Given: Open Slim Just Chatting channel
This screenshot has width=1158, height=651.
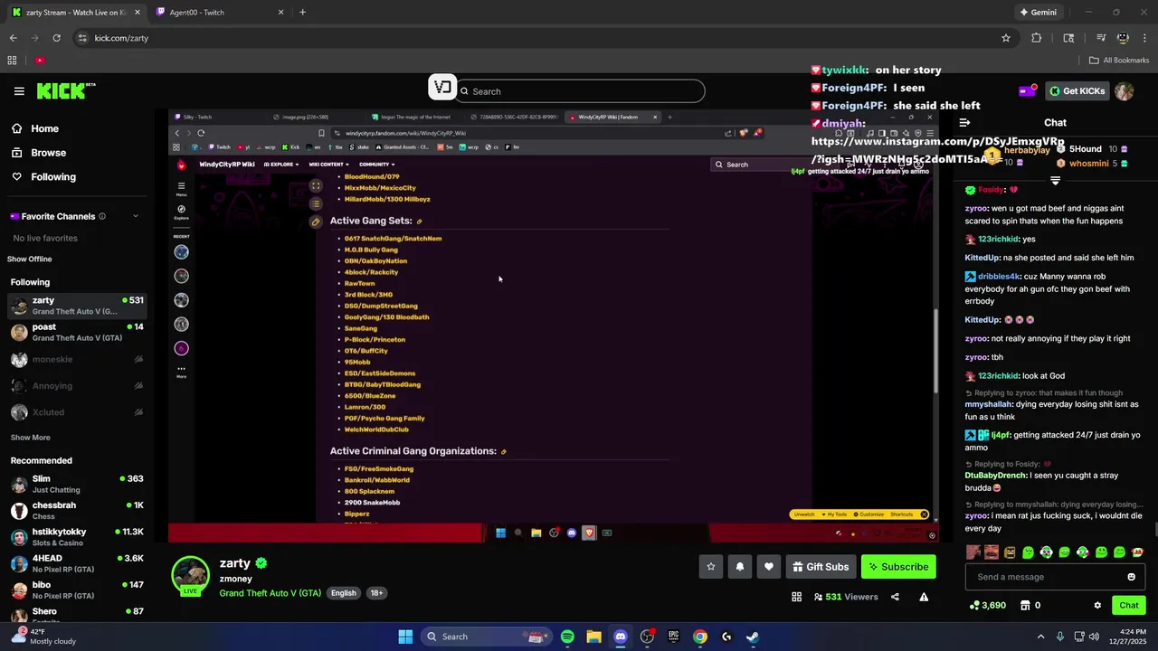Looking at the screenshot, I should (x=76, y=484).
